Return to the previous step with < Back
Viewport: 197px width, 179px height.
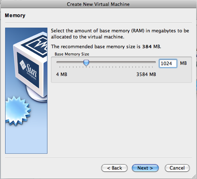coord(114,168)
